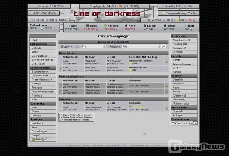Viewport: 229px width, 156px height.
Task: Open Handel report
Action: pyautogui.click(x=184, y=72)
